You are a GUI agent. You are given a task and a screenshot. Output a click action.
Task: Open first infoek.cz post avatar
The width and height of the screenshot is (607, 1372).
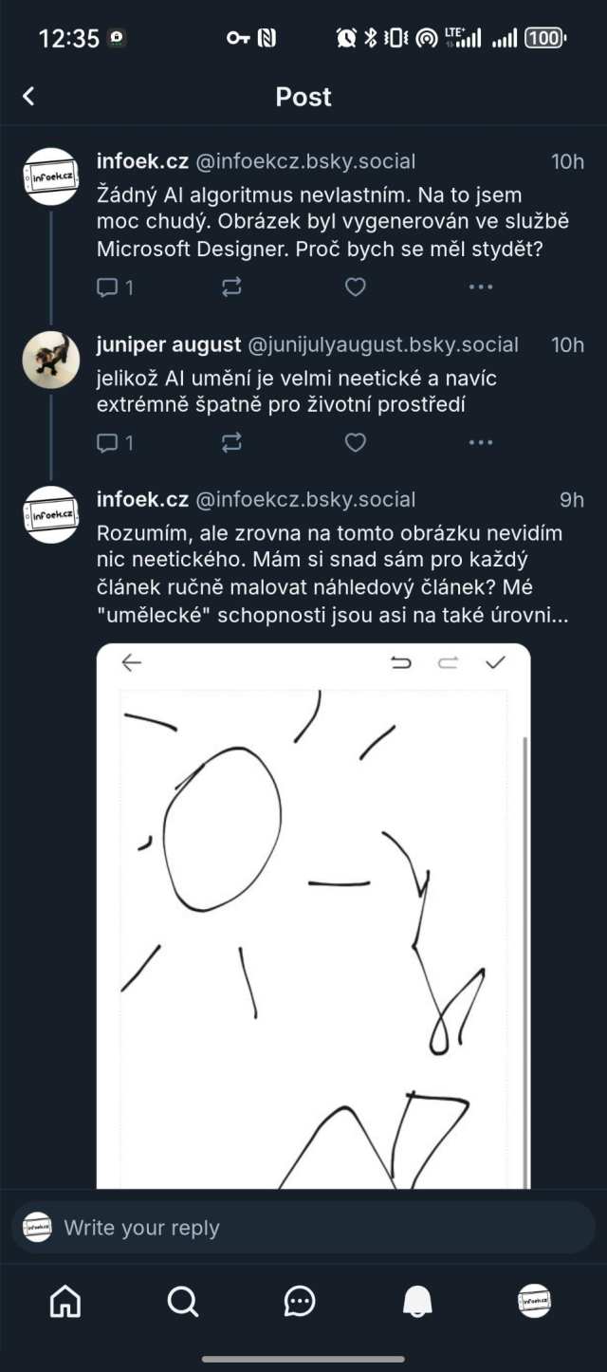[50, 177]
